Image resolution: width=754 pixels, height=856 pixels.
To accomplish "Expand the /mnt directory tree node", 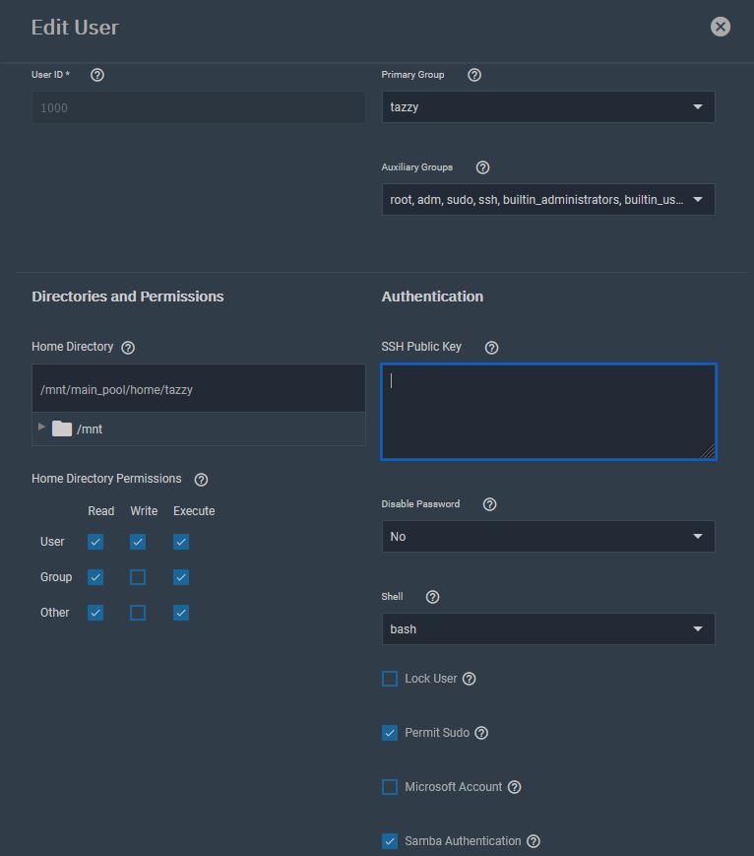I will (x=41, y=428).
